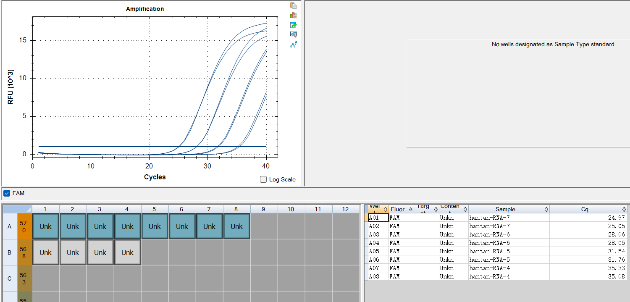Screen dimensions: 630x302
Task: Select plate column header 5
Action: 155,209
